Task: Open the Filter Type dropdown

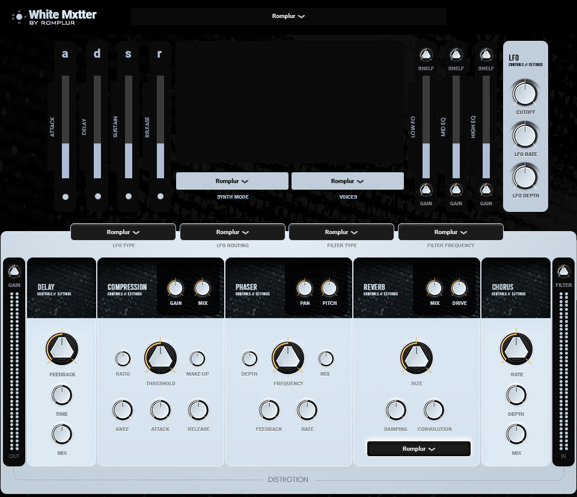Action: (x=341, y=232)
